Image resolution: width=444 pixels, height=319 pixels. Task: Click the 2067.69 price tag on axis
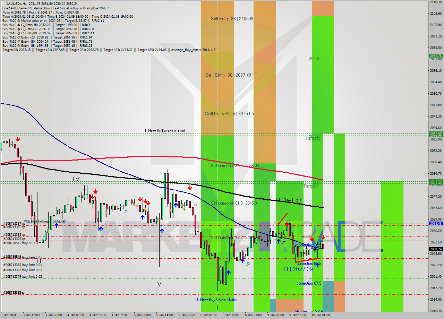[436, 133]
